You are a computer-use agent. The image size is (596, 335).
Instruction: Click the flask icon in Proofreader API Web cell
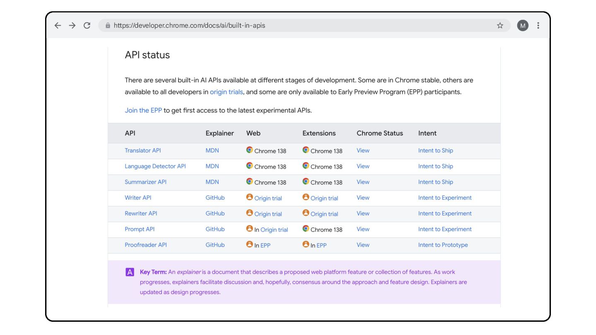click(250, 244)
